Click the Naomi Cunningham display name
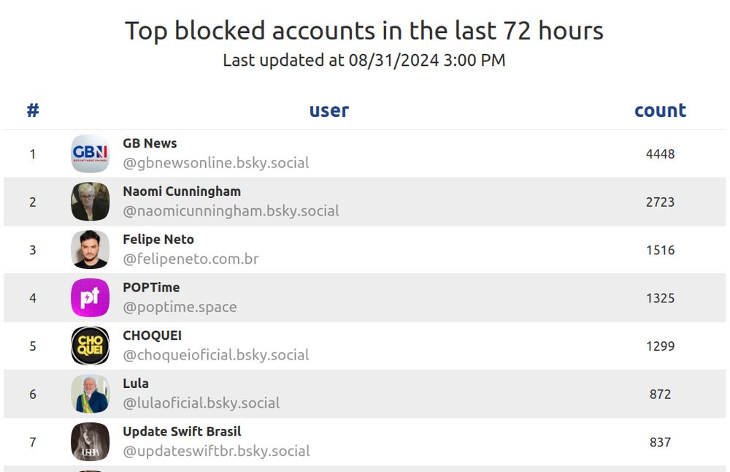Image resolution: width=730 pixels, height=472 pixels. (x=182, y=191)
